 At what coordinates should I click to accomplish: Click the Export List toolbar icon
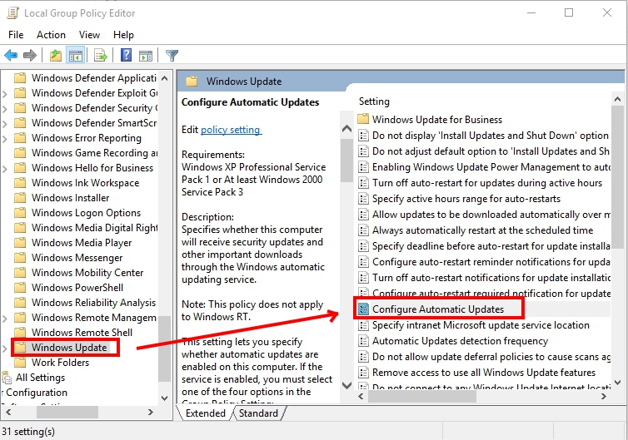101,55
